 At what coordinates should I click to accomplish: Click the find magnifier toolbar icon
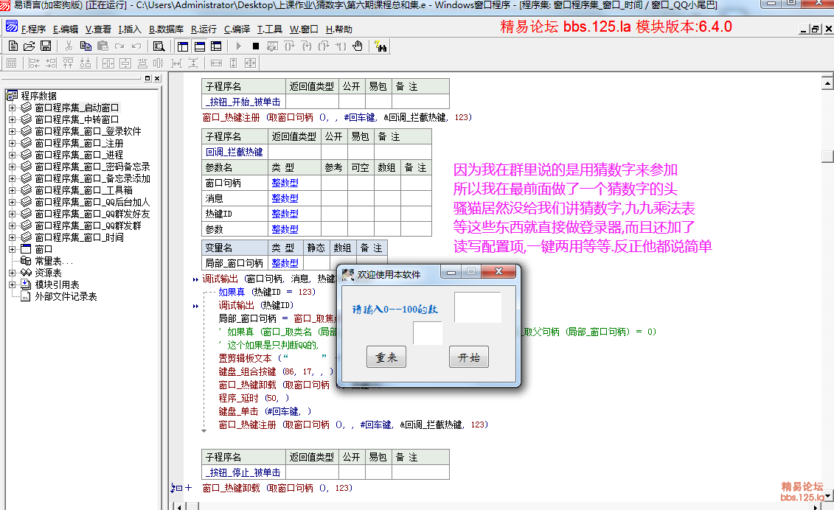pyautogui.click(x=159, y=46)
